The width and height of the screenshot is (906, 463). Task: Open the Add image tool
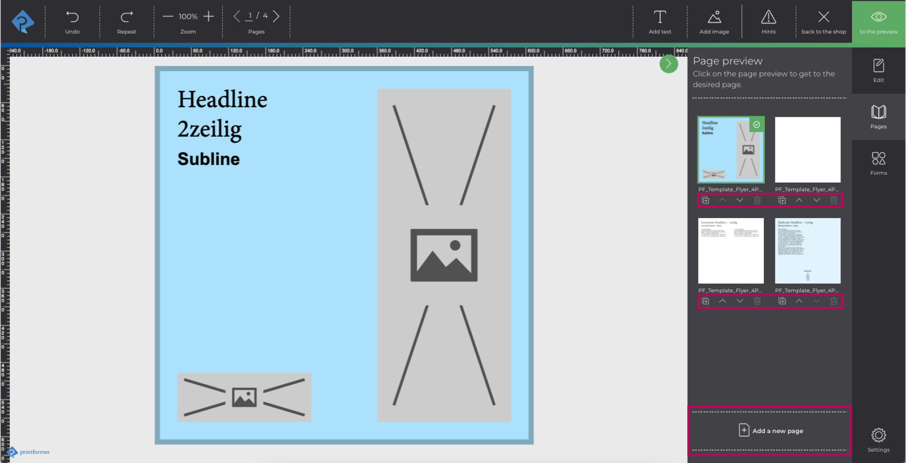click(714, 18)
